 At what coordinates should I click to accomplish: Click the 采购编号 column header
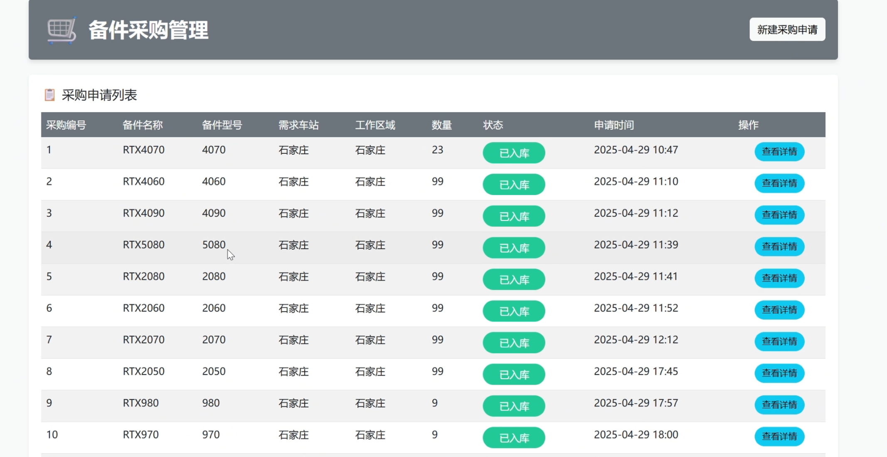[66, 125]
